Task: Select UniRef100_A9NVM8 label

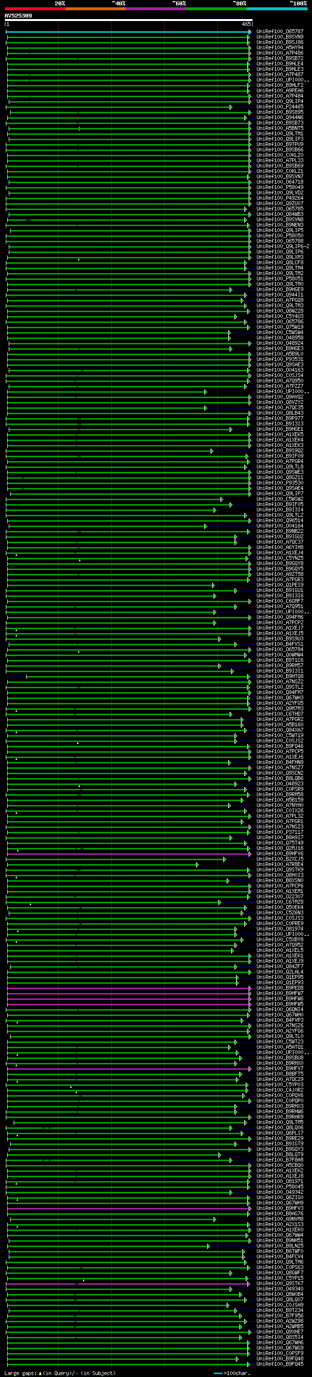Action: tap(279, 1219)
